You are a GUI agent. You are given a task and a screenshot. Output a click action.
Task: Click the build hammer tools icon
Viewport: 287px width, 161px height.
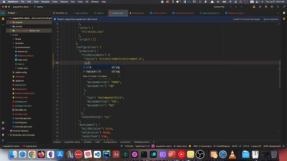pyautogui.click(x=266, y=7)
